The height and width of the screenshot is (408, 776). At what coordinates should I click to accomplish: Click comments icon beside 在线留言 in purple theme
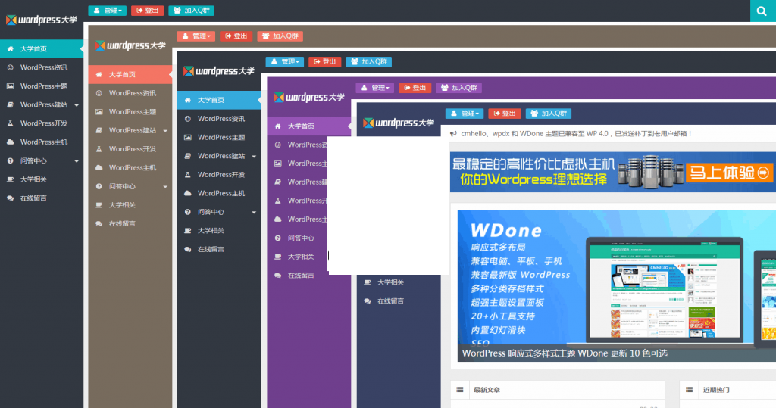(x=277, y=276)
